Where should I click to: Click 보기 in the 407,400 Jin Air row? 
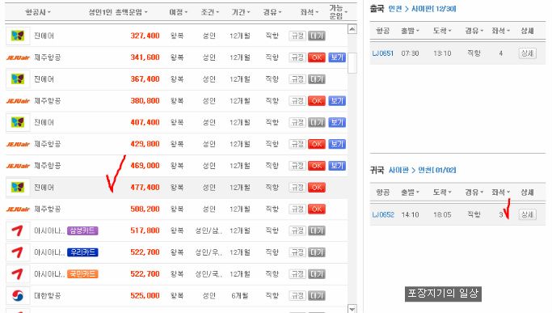coord(337,122)
